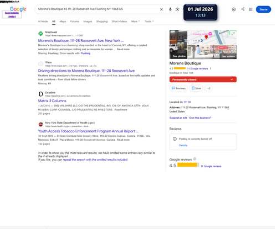
Task: Save Morena Boutique with Save button
Action: click(x=196, y=88)
